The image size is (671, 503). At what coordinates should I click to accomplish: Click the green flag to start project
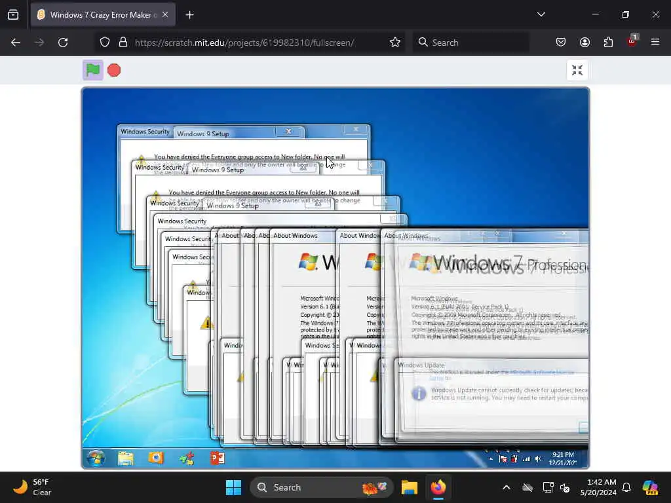(93, 69)
